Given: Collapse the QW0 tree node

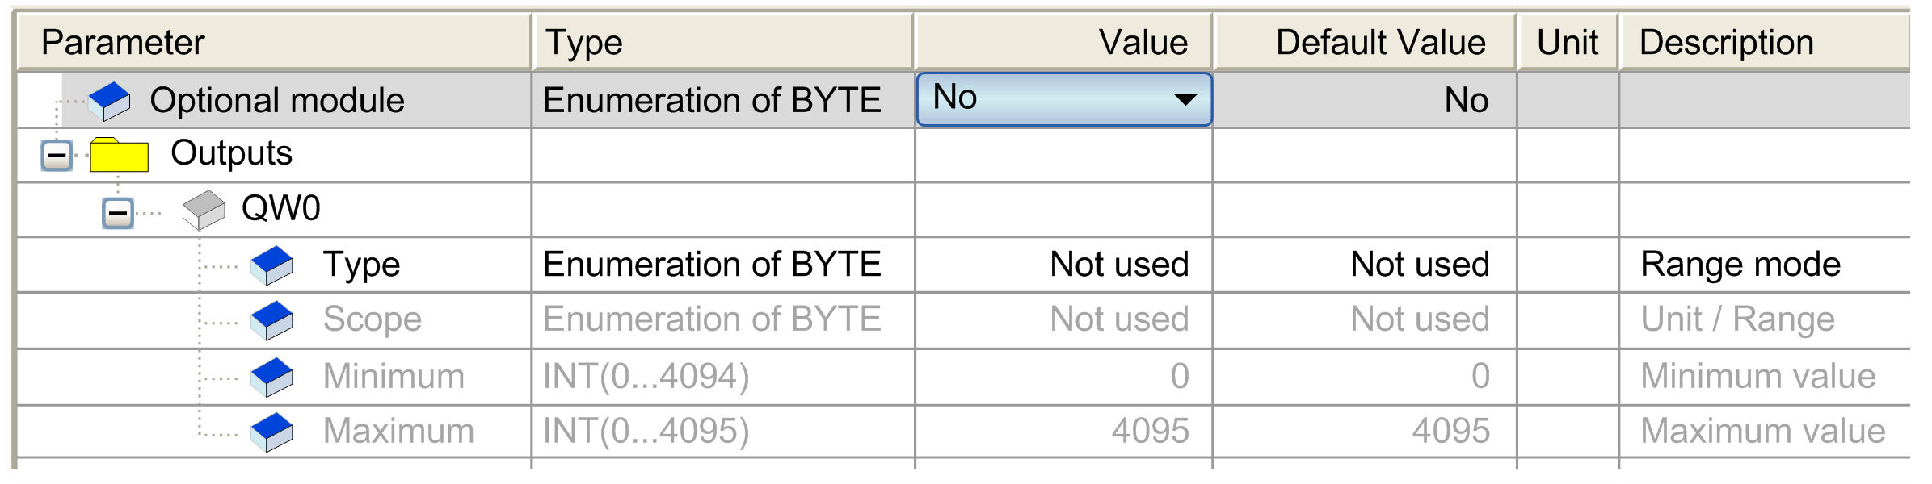Looking at the screenshot, I should (x=118, y=214).
